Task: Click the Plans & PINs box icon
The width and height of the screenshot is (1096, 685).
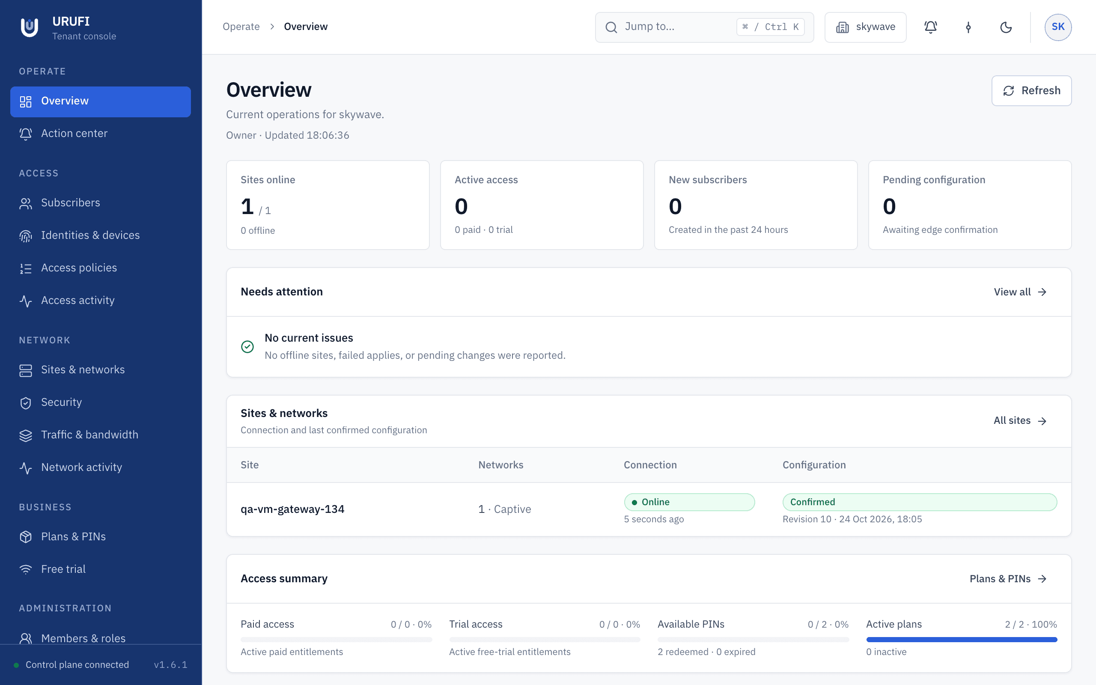Action: 26,537
